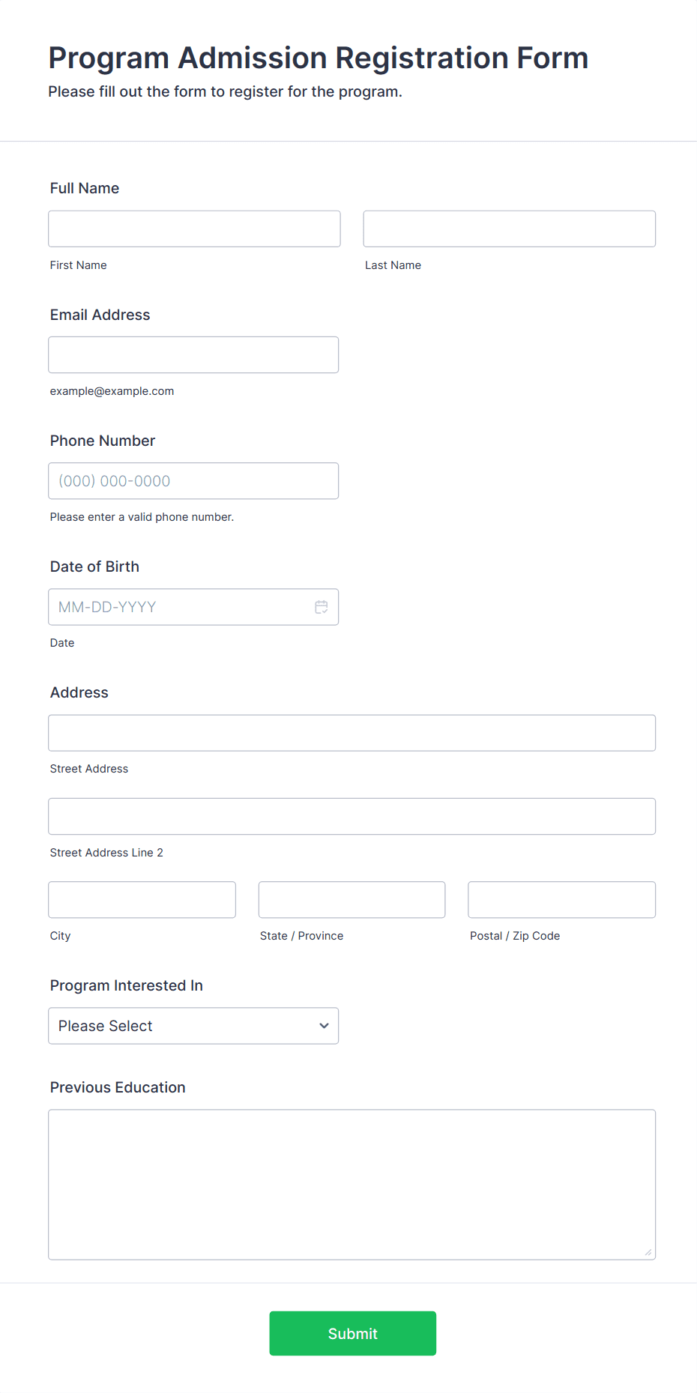
Task: Click the Previous Education label
Action: [x=118, y=1087]
